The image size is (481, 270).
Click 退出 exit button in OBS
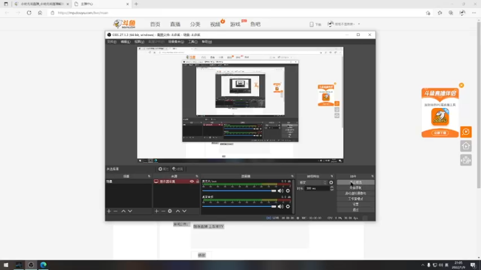click(355, 210)
